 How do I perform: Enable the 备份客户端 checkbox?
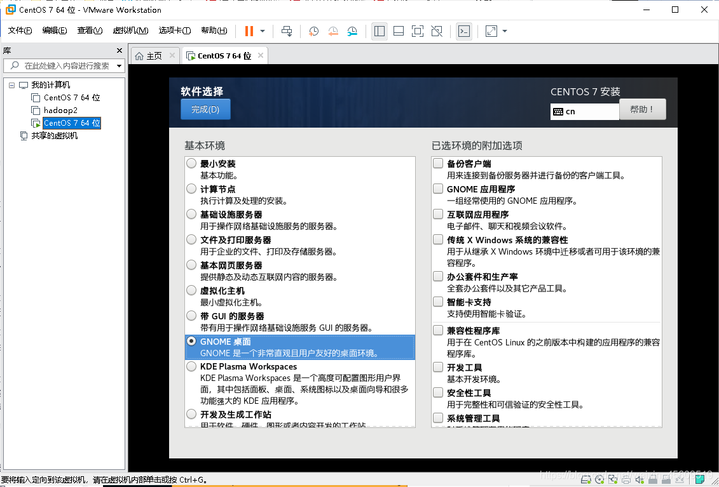point(439,163)
